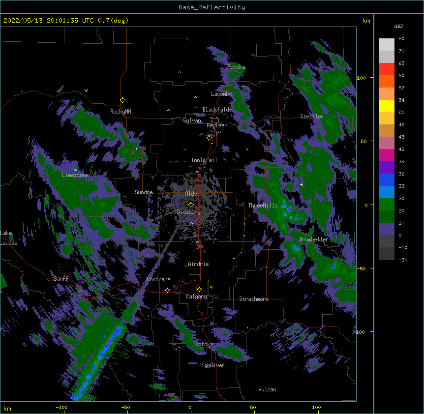
Task: Click the white plus marker east of ThreeHills
Action: tap(301, 184)
